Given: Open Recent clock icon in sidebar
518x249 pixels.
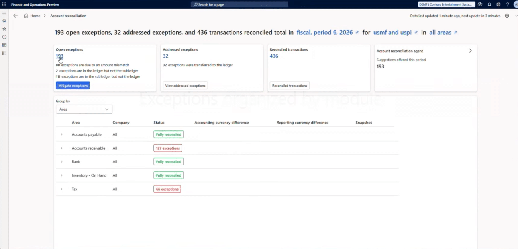Looking at the screenshot, I should coord(4,37).
